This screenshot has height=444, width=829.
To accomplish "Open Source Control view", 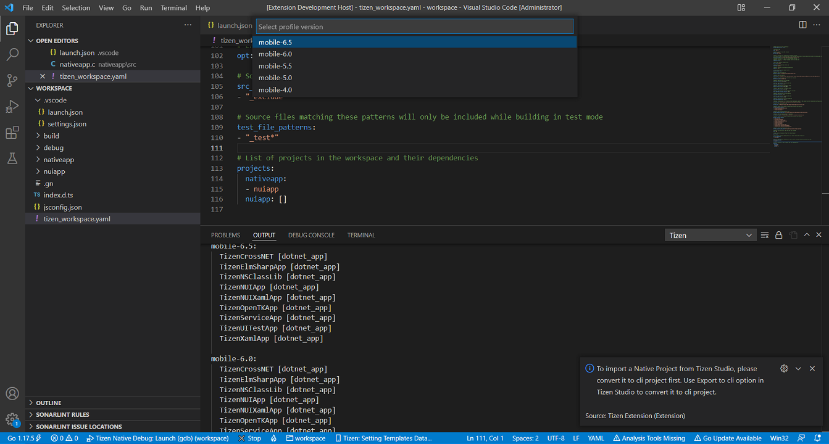I will [12, 81].
